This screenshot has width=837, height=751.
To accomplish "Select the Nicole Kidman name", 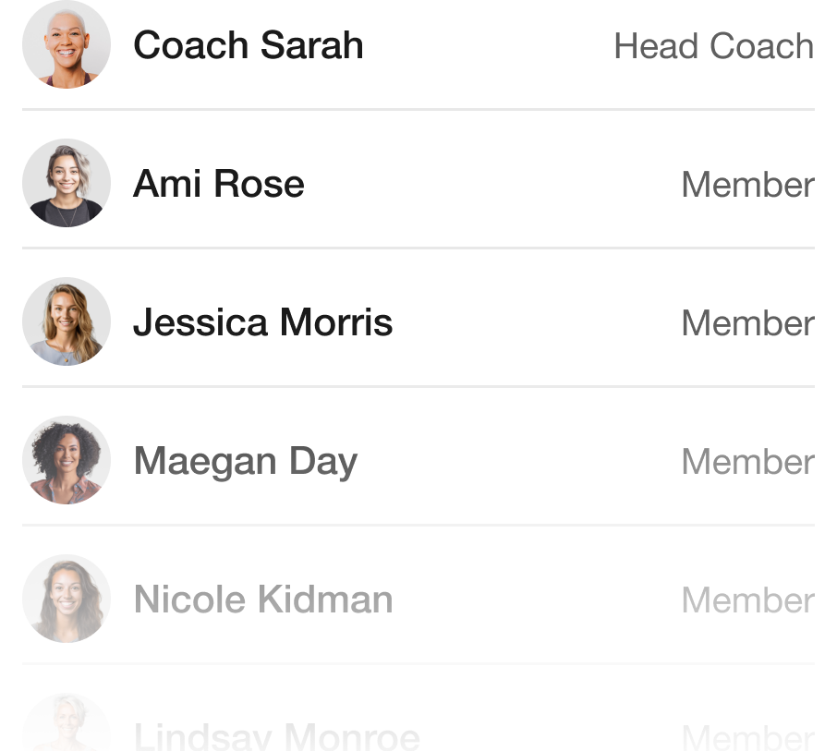I will pyautogui.click(x=263, y=600).
